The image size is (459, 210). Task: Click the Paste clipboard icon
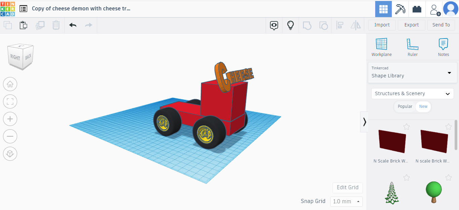[23, 25]
